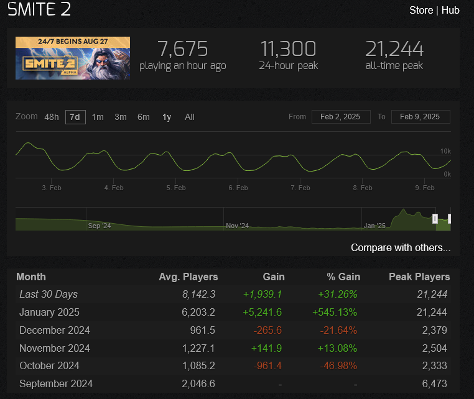Select the October 2024 row label
This screenshot has height=399, width=474.
tap(49, 366)
